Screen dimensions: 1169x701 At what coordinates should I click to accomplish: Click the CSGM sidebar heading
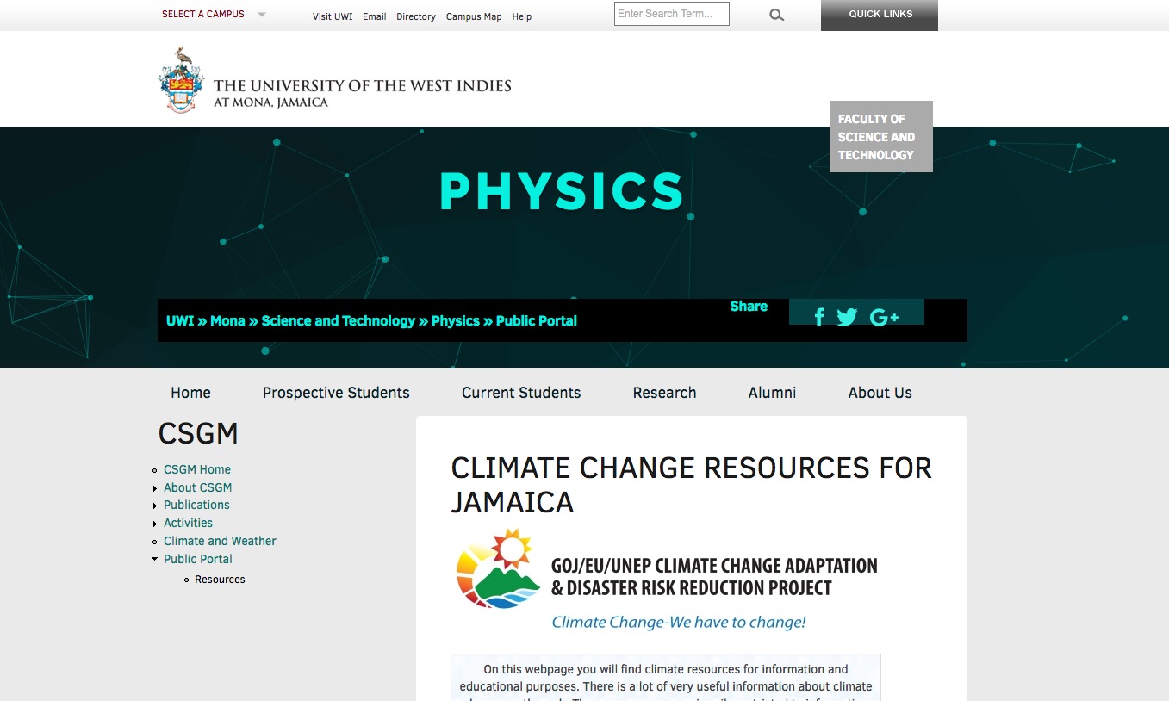tap(198, 434)
